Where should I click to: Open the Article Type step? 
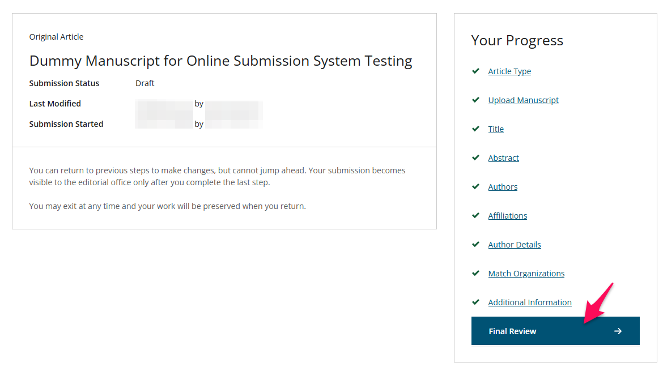(509, 71)
